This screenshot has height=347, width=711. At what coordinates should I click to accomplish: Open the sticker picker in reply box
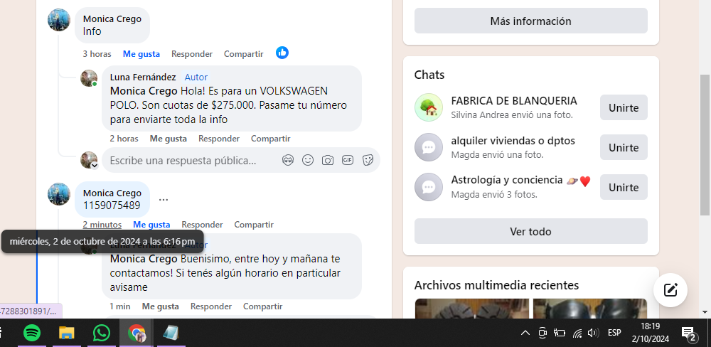[x=368, y=160]
